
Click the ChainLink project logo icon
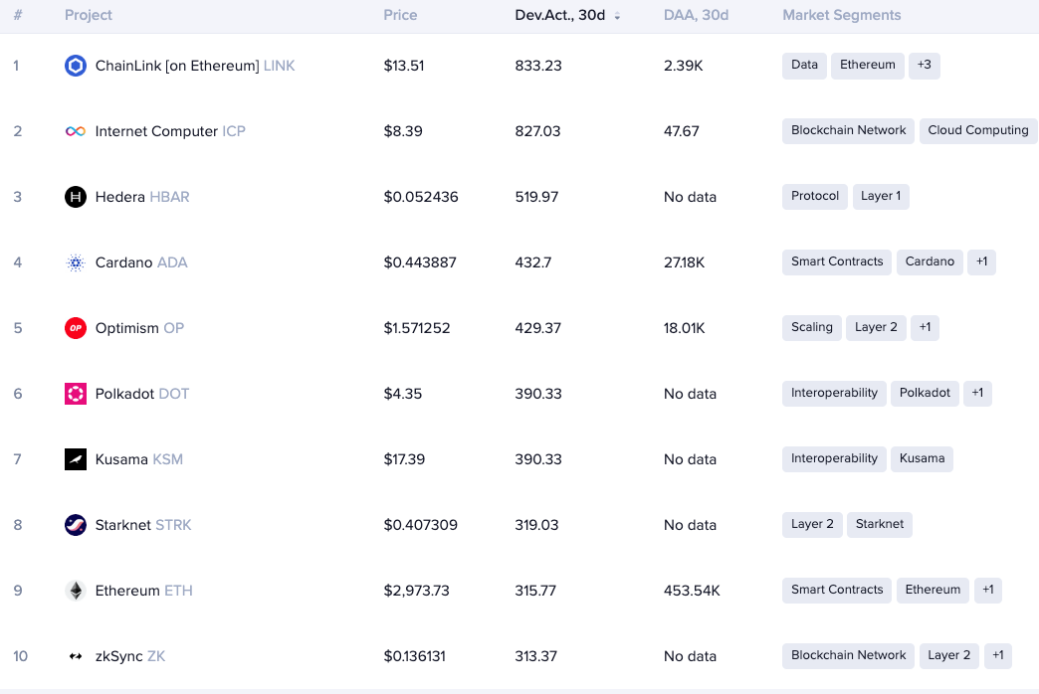76,66
